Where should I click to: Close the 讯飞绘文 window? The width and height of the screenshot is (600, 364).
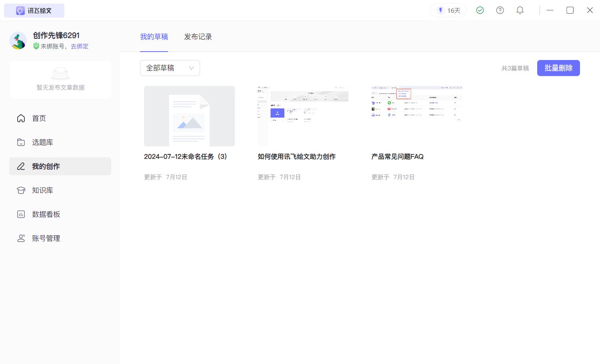[x=590, y=10]
